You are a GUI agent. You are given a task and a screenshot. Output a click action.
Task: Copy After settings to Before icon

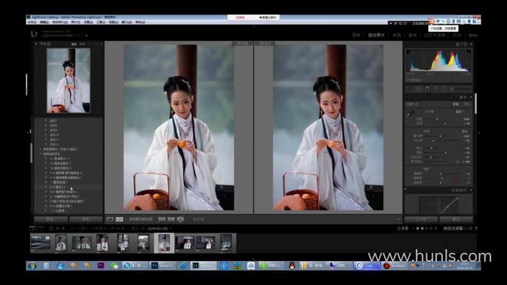[x=171, y=220]
